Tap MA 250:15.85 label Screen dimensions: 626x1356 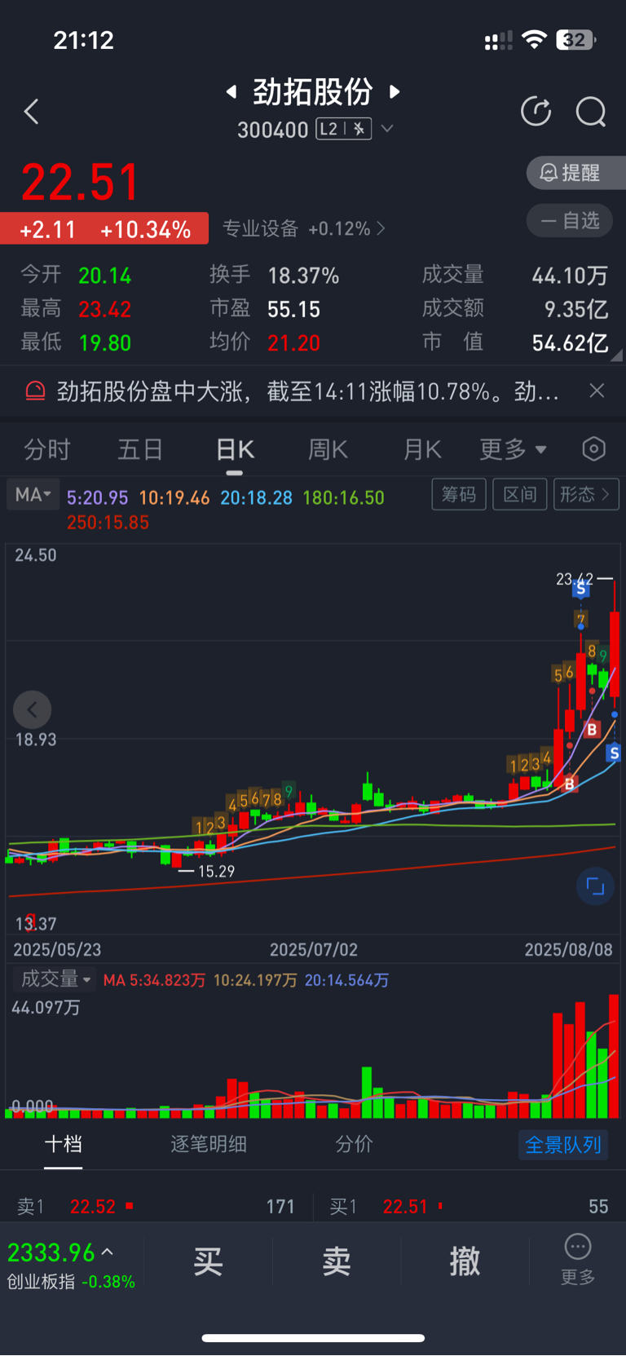(108, 523)
